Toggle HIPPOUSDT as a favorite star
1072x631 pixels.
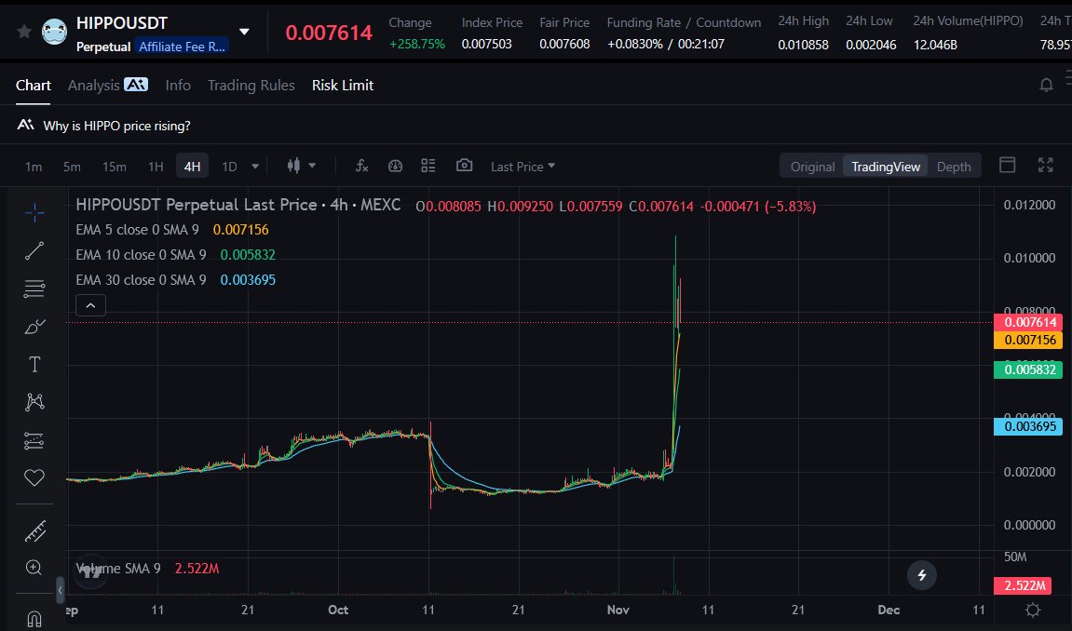coord(25,29)
